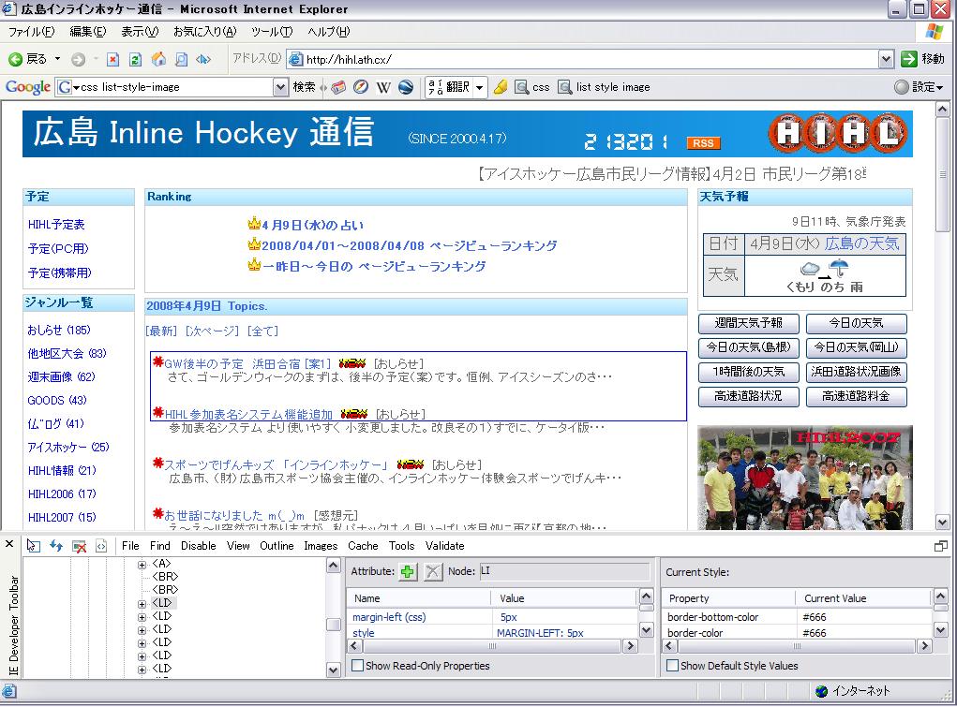Click the Stop loading icon
The height and width of the screenshot is (707, 957).
(112, 59)
